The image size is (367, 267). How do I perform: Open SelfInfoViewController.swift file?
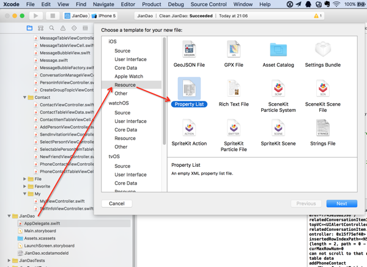point(67,208)
